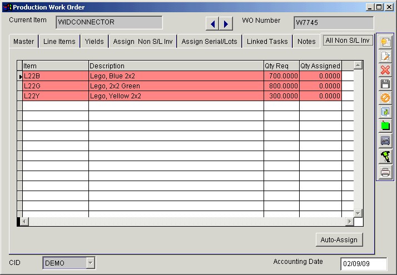This screenshot has height=275, width=397.
Task: Click the horizontal scrollbar right arrow
Action: (349, 222)
